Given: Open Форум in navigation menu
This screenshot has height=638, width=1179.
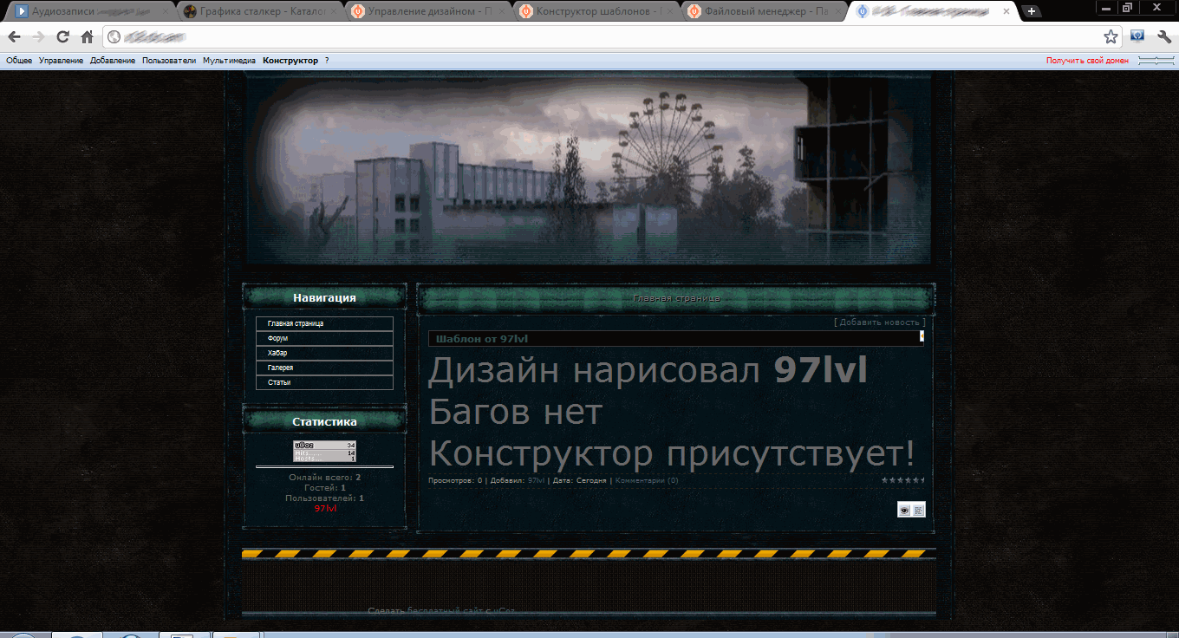Looking at the screenshot, I should coord(324,338).
